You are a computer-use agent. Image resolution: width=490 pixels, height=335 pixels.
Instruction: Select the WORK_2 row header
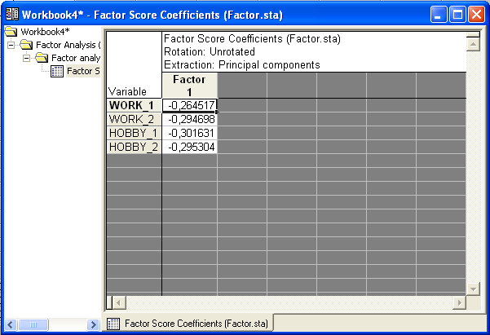[x=134, y=119]
